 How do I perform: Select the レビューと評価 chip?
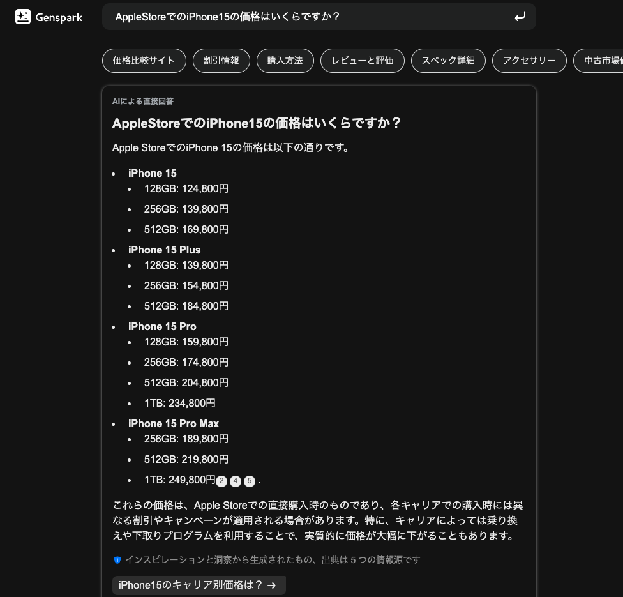363,61
